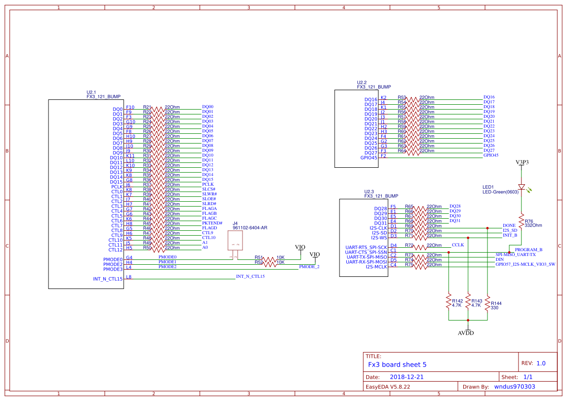Image resolution: width=567 pixels, height=401 pixels.
Task: Select the U2.2 chip body
Action: point(356,128)
